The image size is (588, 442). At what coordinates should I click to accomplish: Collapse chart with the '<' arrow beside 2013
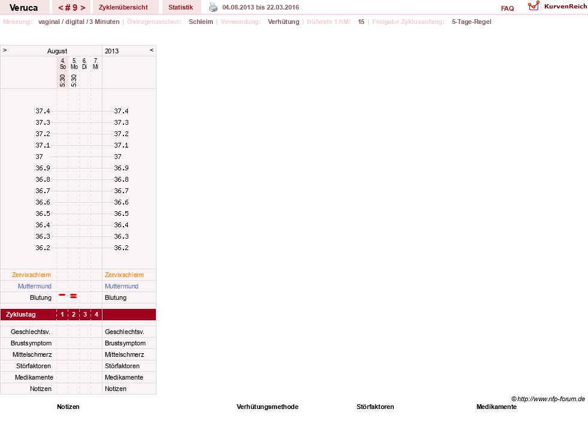pyautogui.click(x=152, y=50)
